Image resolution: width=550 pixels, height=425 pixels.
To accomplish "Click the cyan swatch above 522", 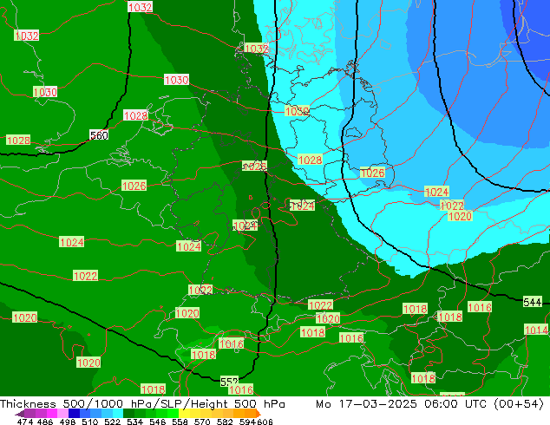I will click(118, 413).
